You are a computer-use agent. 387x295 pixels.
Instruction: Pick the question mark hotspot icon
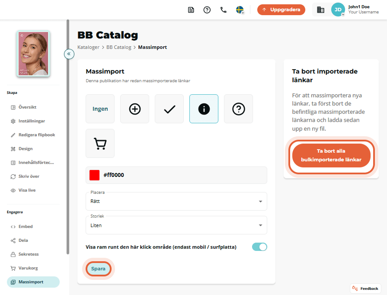238,109
